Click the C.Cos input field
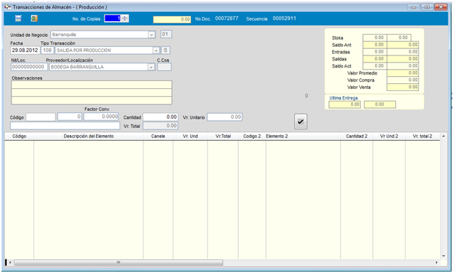Screen dimensions: 454x273 click(164, 67)
